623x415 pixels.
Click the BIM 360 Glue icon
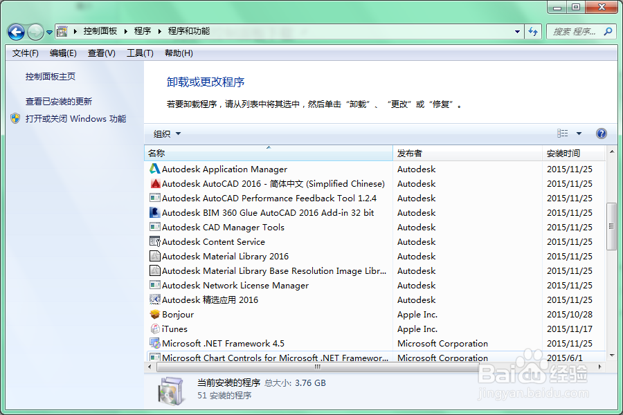(x=154, y=212)
